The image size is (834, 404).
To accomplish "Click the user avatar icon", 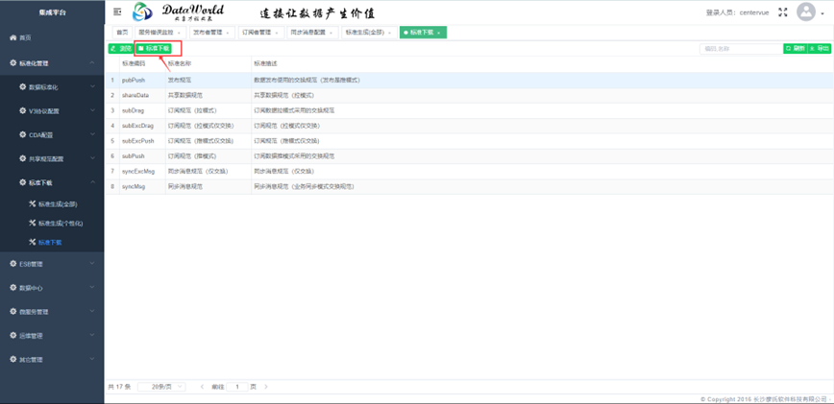I will 806,12.
